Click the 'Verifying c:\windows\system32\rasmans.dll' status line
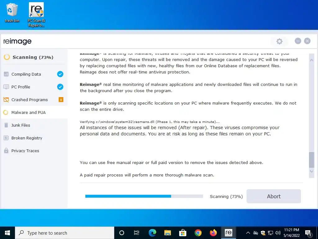 coord(149,122)
